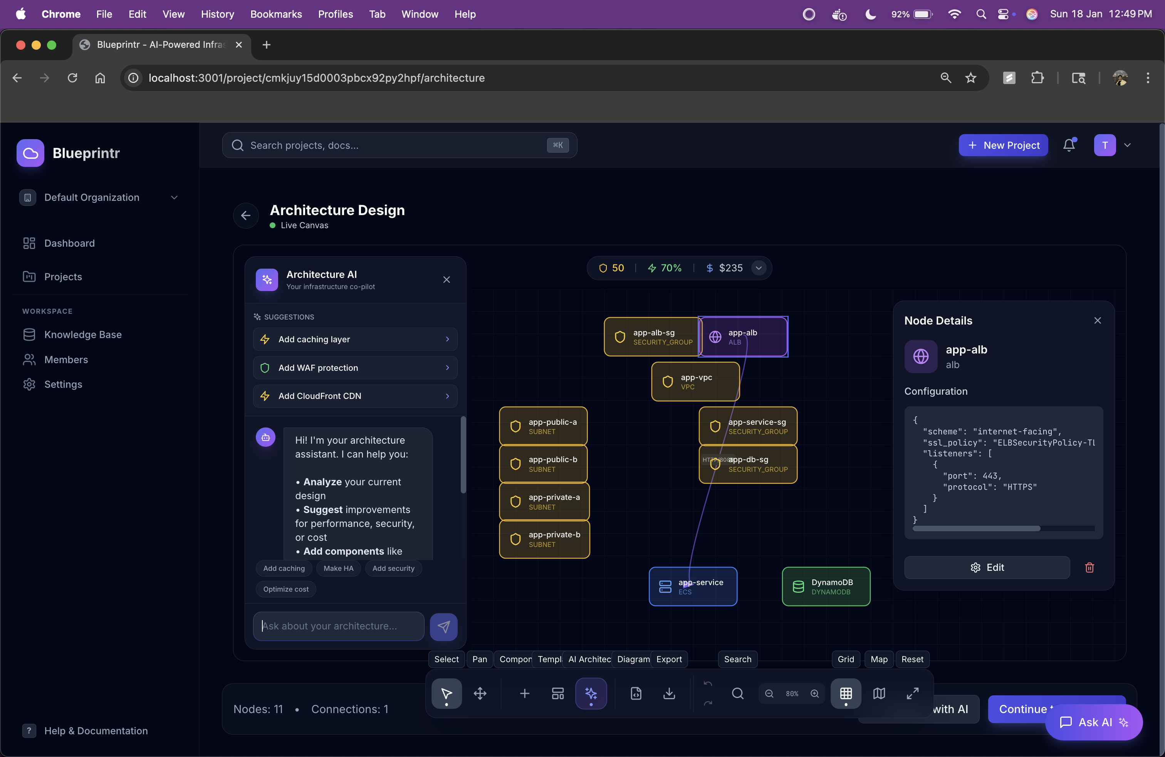Viewport: 1165px width, 757px height.
Task: Expand the score and cost summary chevron
Action: coord(758,268)
